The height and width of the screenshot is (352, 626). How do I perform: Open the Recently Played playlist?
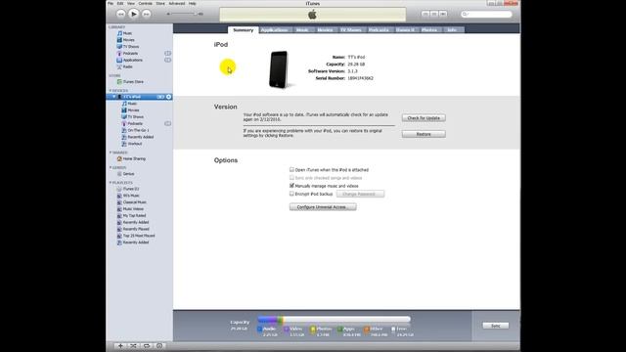tap(133, 229)
